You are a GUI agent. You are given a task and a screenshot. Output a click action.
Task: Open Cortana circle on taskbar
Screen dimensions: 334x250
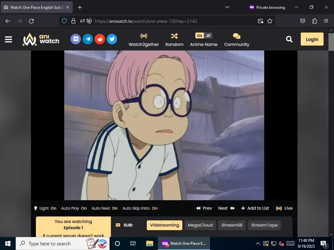(x=117, y=243)
